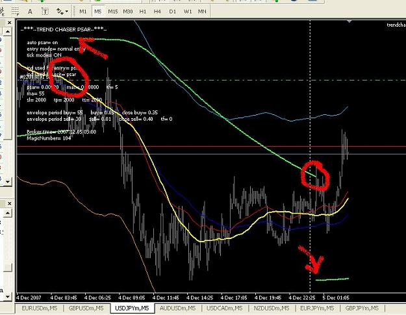Viewport: 406px width, 315px height.
Task: Click the 'tick mode= ON' label
Action: coord(44,55)
